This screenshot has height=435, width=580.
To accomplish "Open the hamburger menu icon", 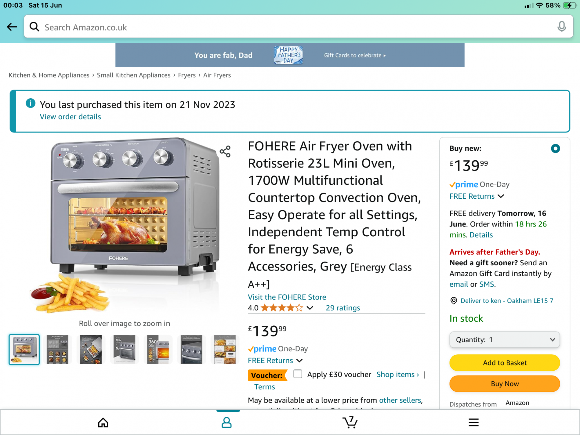I will 473,423.
